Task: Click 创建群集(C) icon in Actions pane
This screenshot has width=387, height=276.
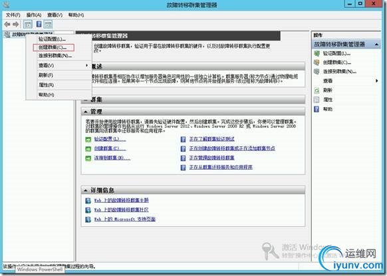Action: point(317,63)
